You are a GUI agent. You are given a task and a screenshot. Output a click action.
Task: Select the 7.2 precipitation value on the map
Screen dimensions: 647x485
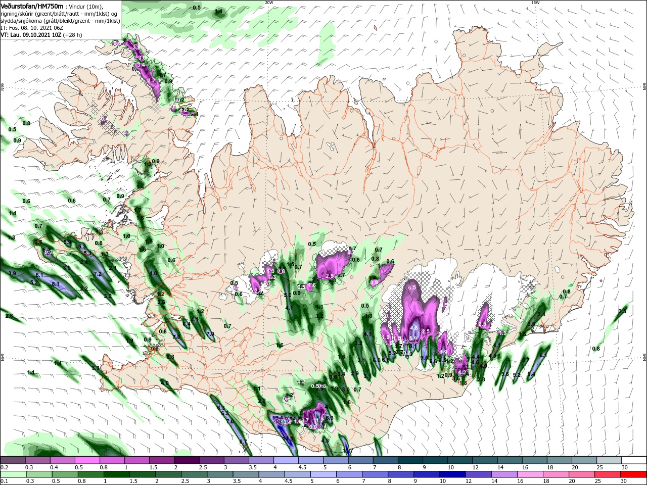click(x=98, y=274)
